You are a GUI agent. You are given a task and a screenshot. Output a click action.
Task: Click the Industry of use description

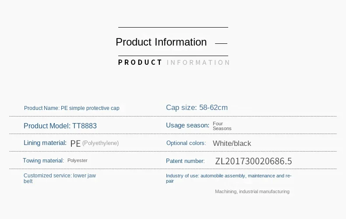(x=229, y=178)
